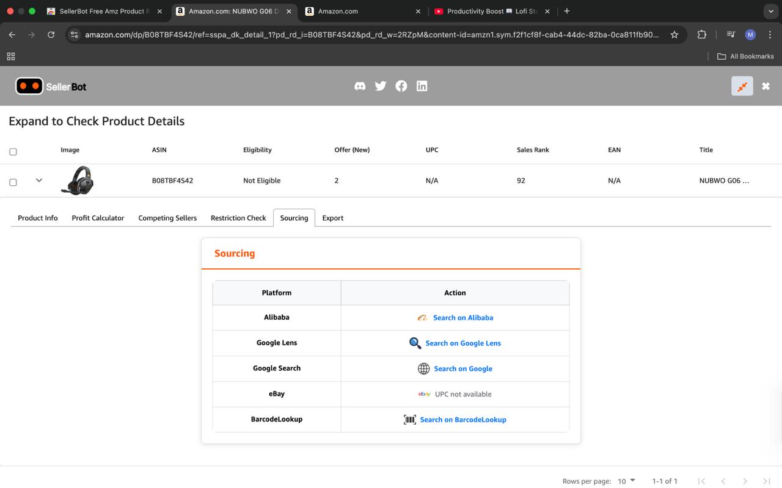This screenshot has width=782, height=488.
Task: Close the Productivity Boost Lofi tab
Action: coord(547,11)
